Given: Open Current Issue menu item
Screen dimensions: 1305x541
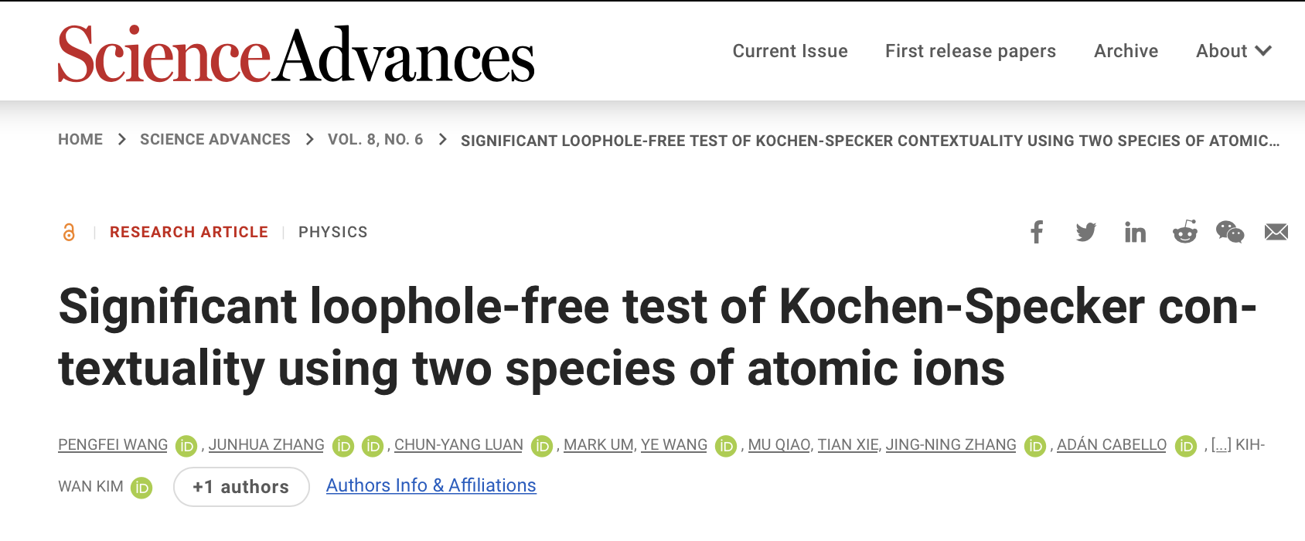Looking at the screenshot, I should (x=789, y=51).
